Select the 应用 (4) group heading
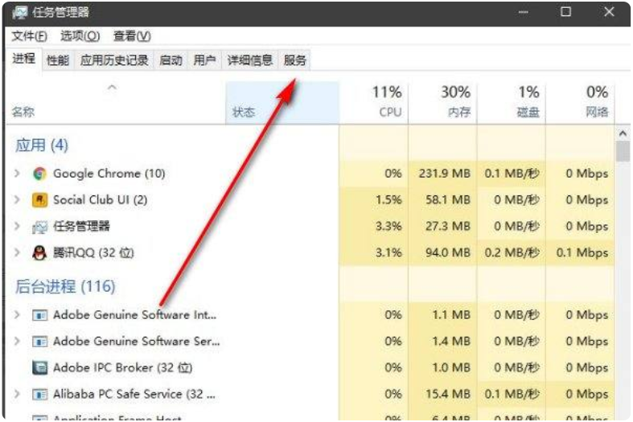This screenshot has width=633, height=422. 42,145
